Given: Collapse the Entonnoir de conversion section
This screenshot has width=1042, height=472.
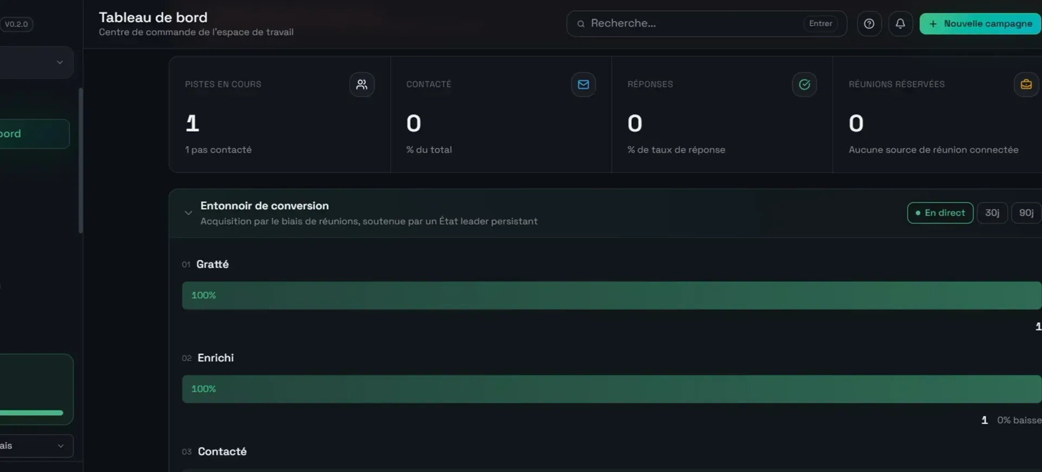Looking at the screenshot, I should point(188,213).
